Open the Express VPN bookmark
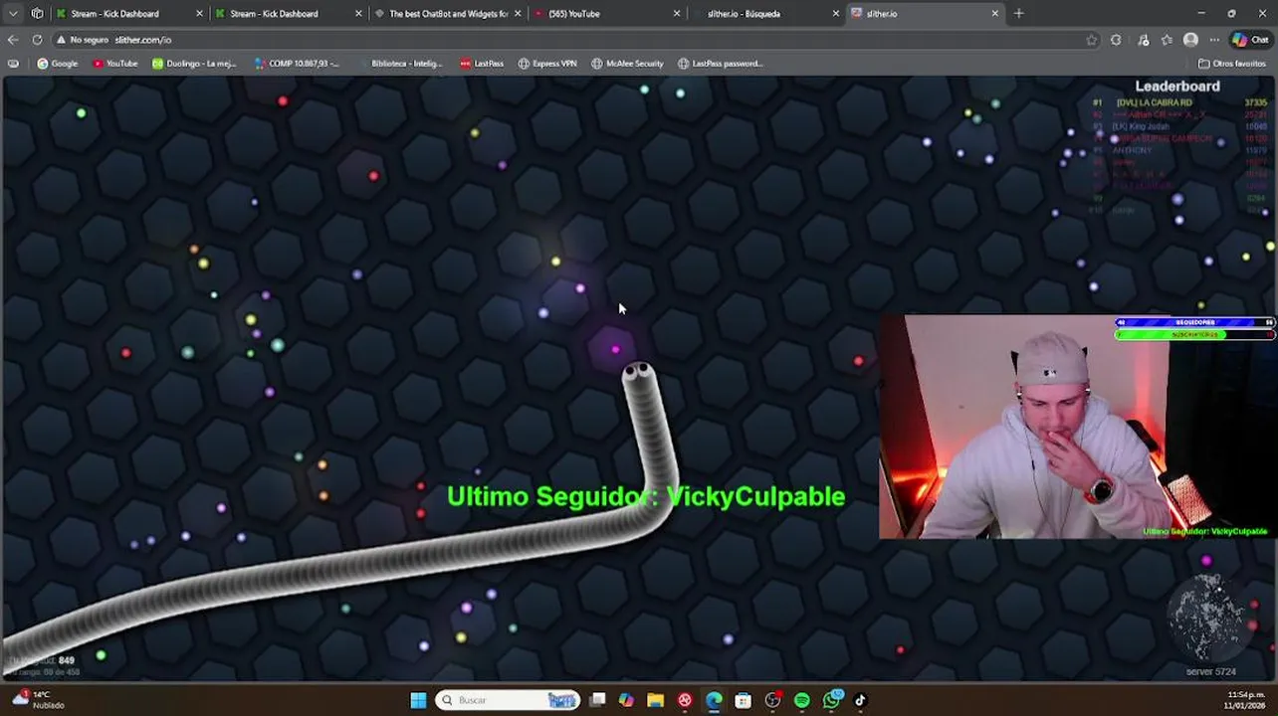Screen dimensions: 1278x716 click(547, 64)
